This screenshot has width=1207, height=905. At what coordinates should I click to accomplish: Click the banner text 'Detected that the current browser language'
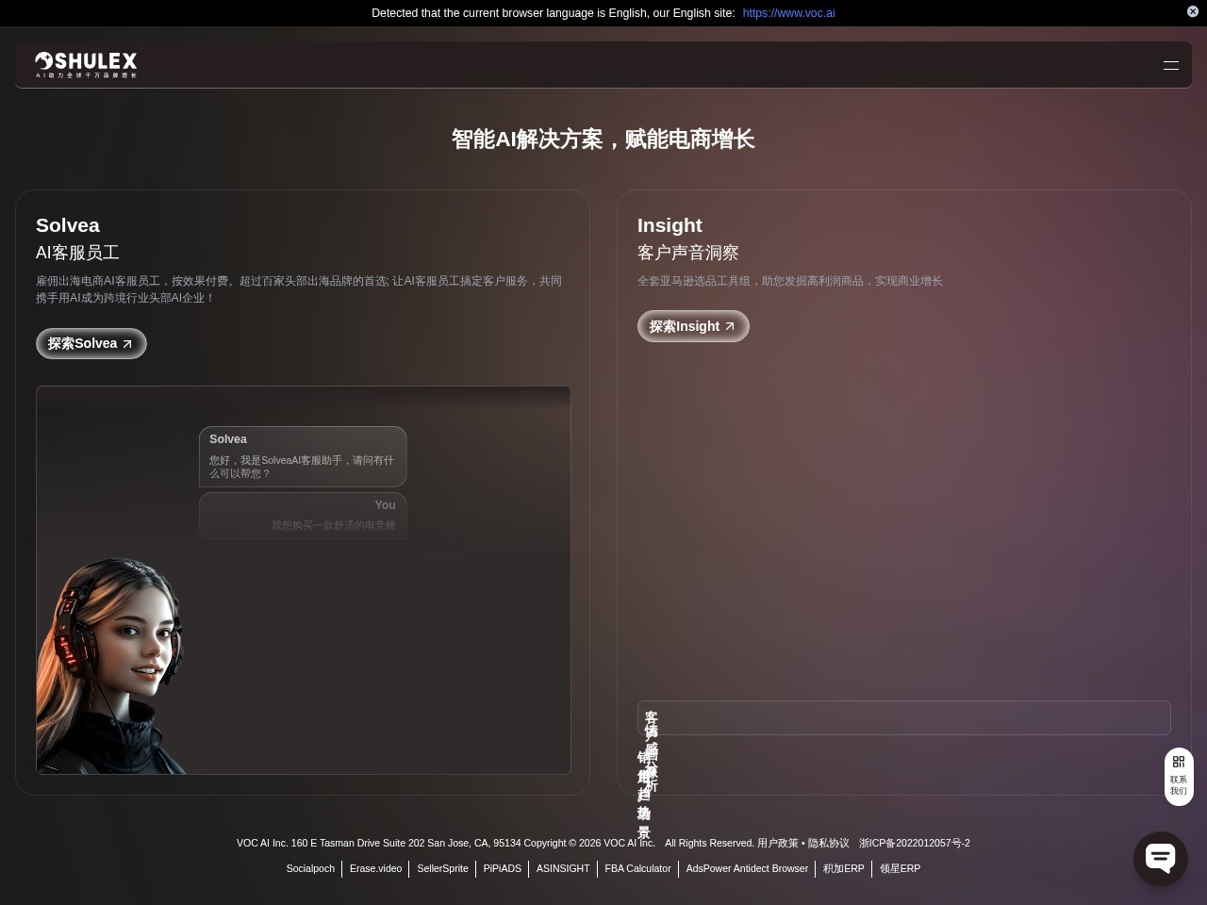pyautogui.click(x=554, y=13)
